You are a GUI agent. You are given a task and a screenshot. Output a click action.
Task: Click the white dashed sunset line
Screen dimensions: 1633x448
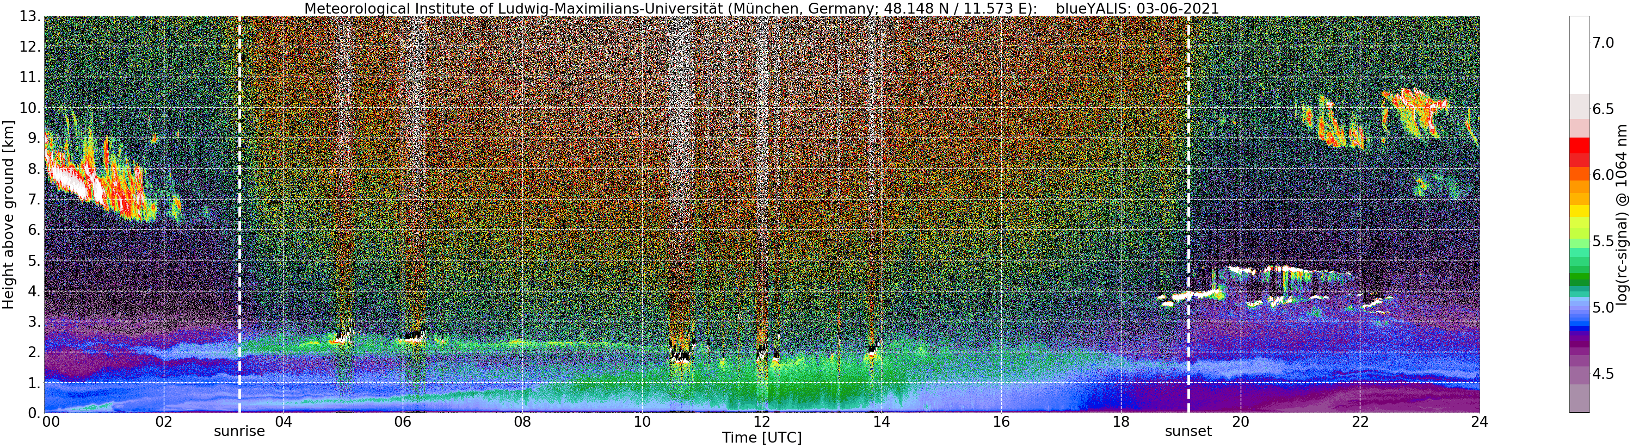pos(1188,214)
